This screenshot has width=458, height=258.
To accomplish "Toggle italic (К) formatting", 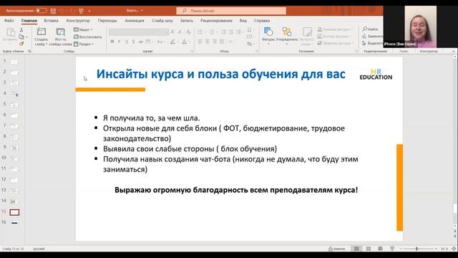I will 120,42.
